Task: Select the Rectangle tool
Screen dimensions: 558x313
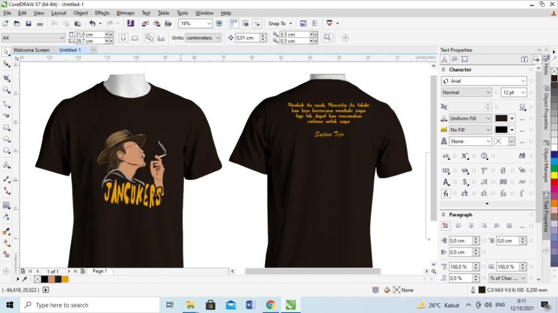Action: 6,127
